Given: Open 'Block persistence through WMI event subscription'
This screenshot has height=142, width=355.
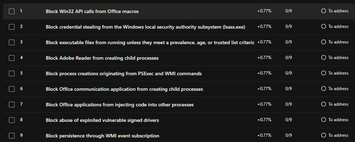Looking at the screenshot, I should point(102,136).
